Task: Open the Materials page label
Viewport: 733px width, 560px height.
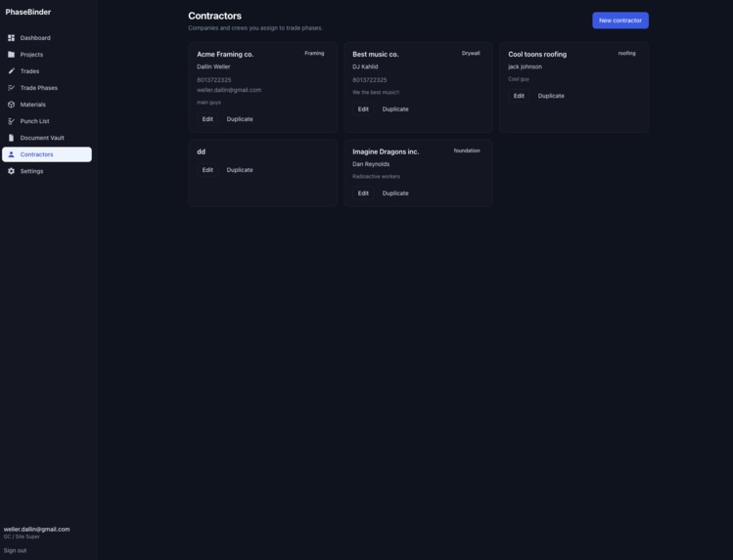Action: tap(32, 105)
